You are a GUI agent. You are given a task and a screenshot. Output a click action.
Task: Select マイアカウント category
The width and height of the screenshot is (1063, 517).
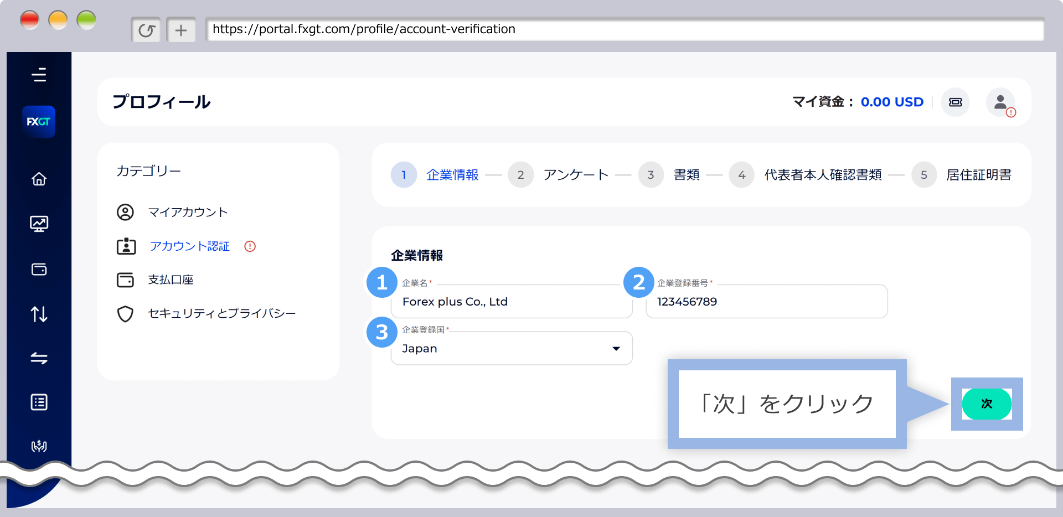pyautogui.click(x=188, y=211)
